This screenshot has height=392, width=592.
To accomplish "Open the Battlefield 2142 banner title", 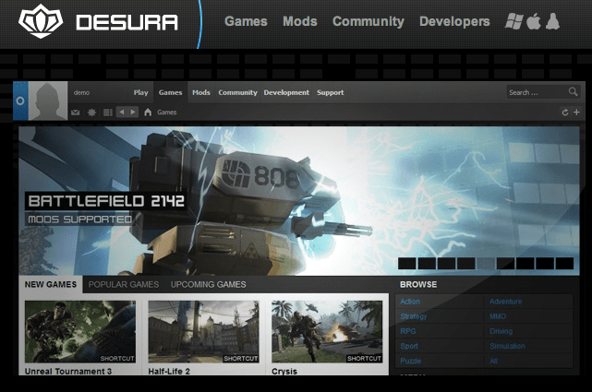I will click(106, 201).
